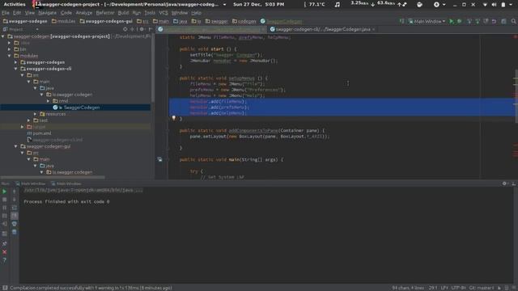This screenshot has width=518, height=291.
Task: Click swagger-codegen-gui breadcrumb in navigation bar
Action: tap(106, 21)
